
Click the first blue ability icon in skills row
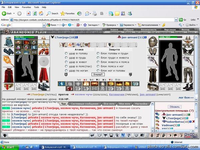point(62,84)
